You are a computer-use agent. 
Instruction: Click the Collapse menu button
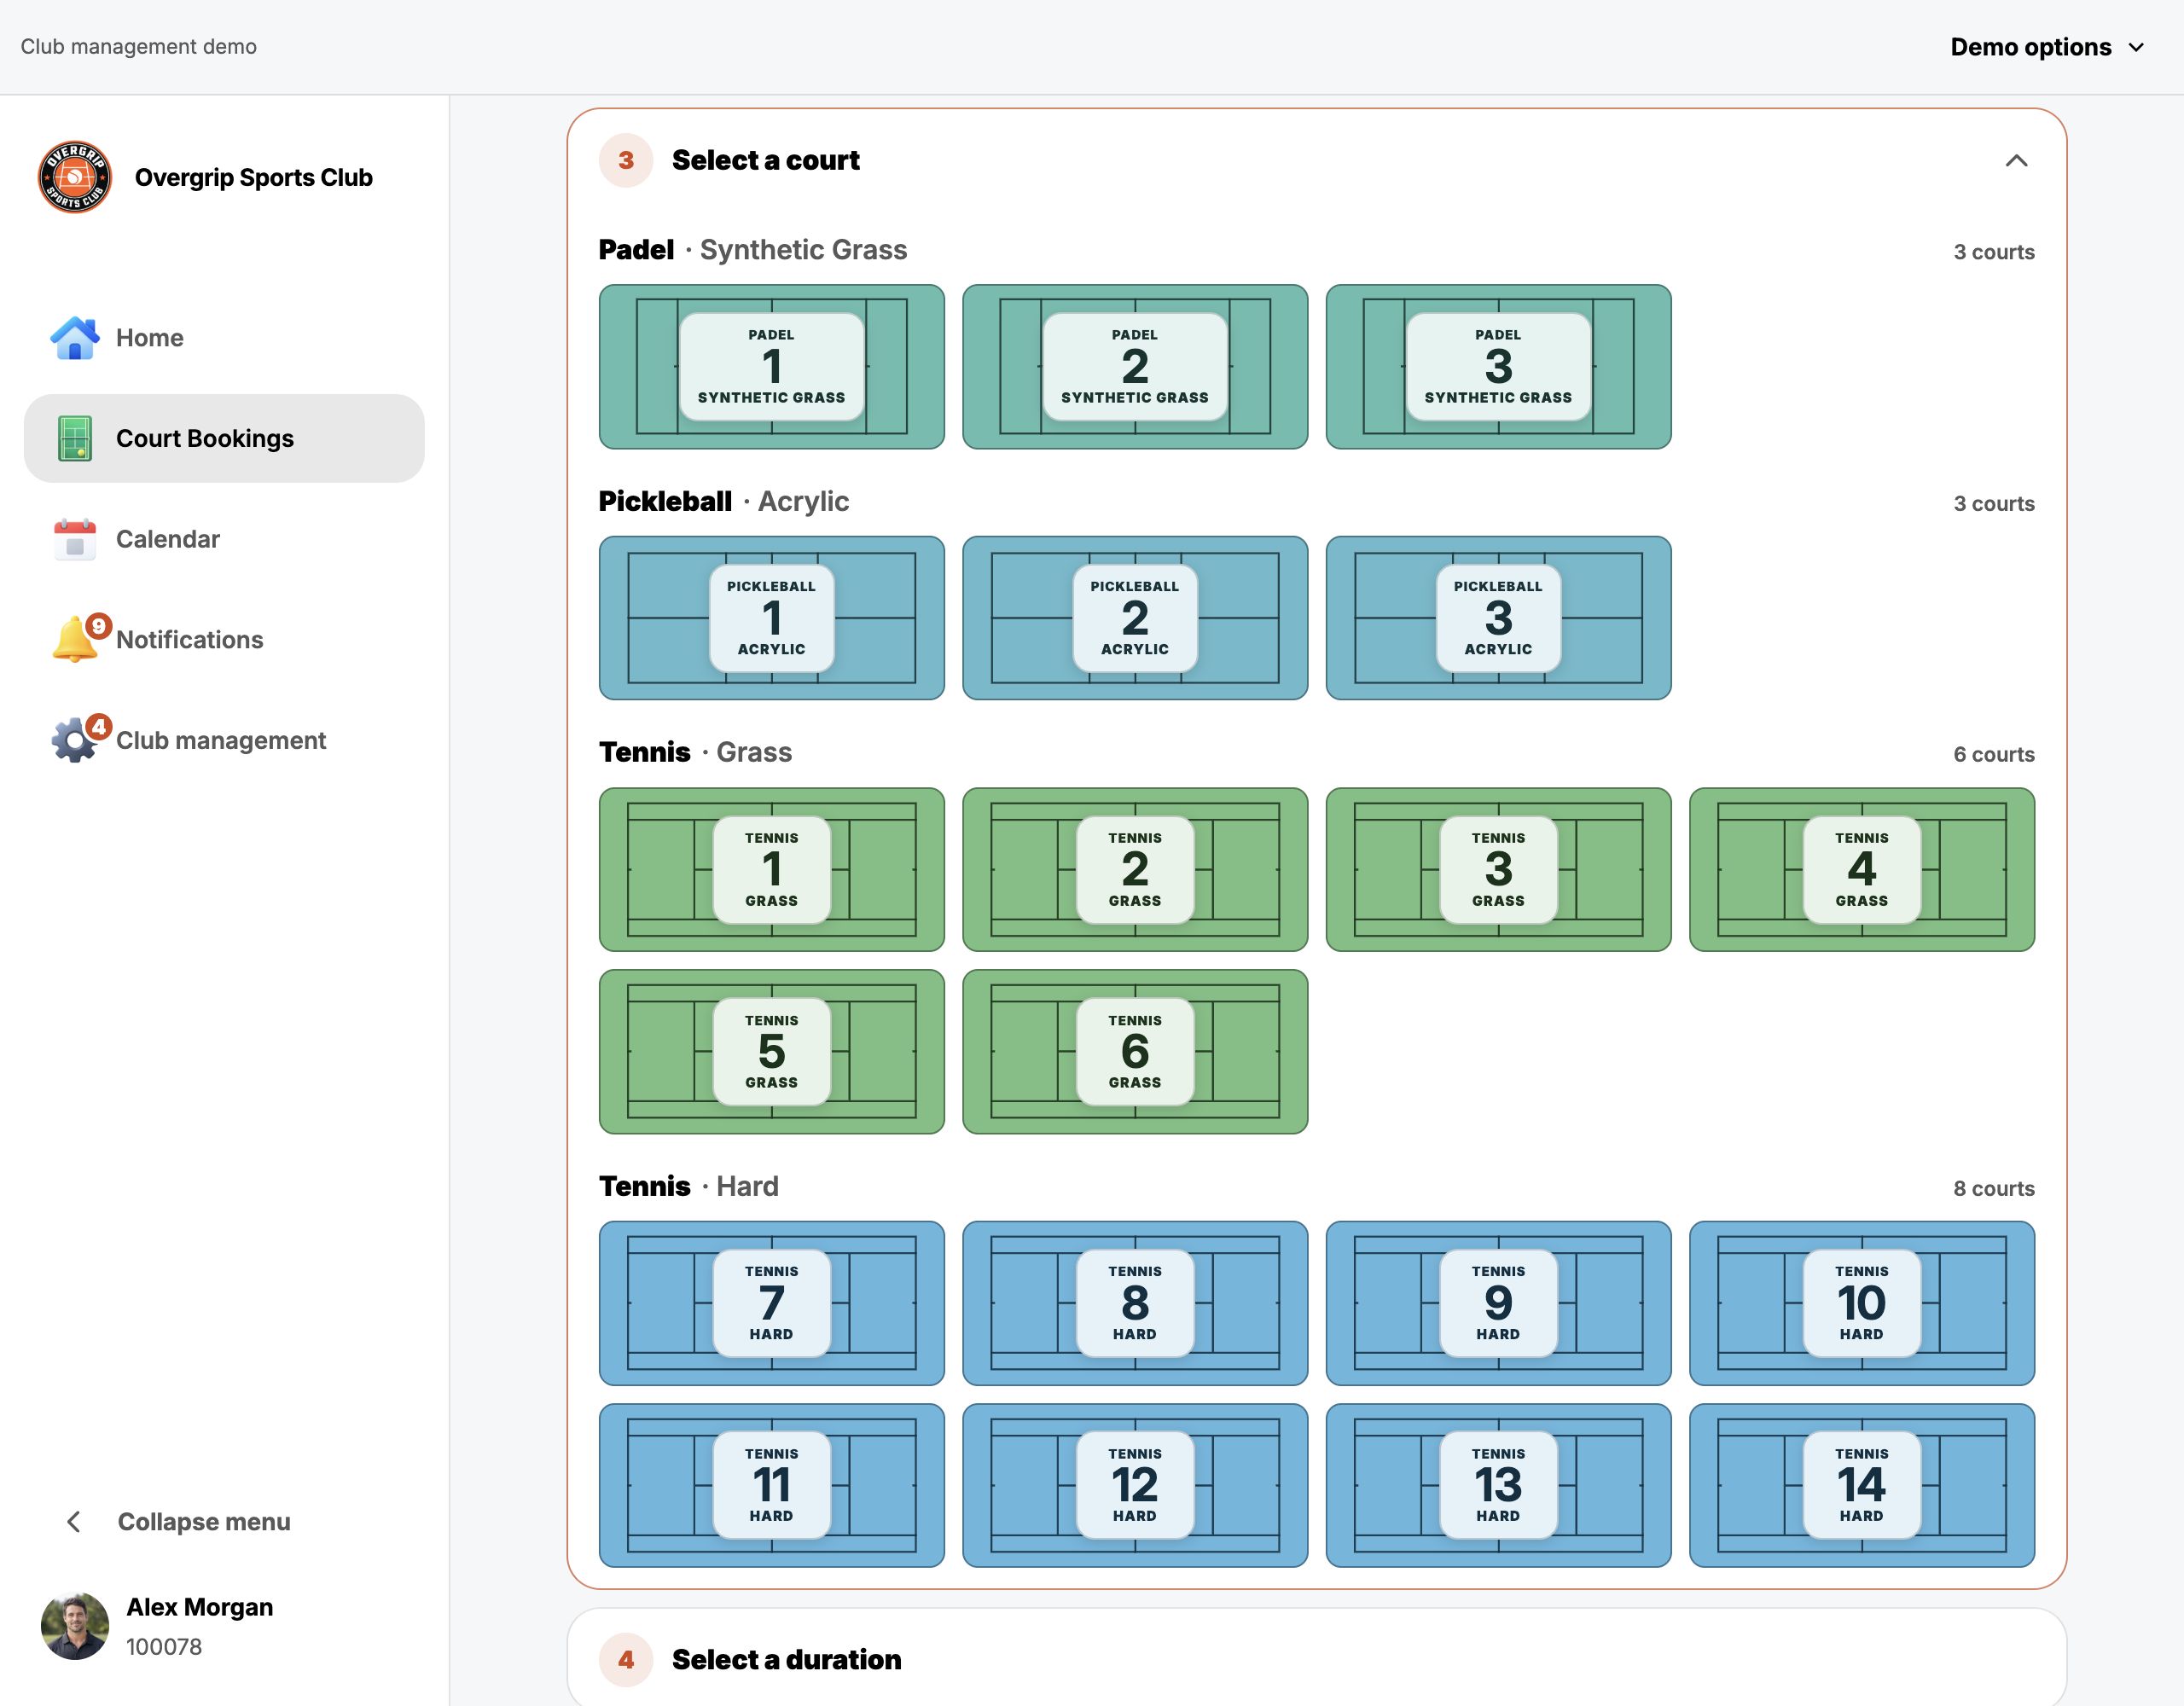click(178, 1521)
